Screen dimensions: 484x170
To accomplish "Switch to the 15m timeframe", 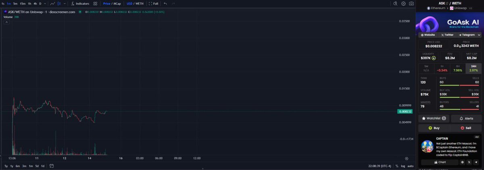I will click(x=23, y=4).
